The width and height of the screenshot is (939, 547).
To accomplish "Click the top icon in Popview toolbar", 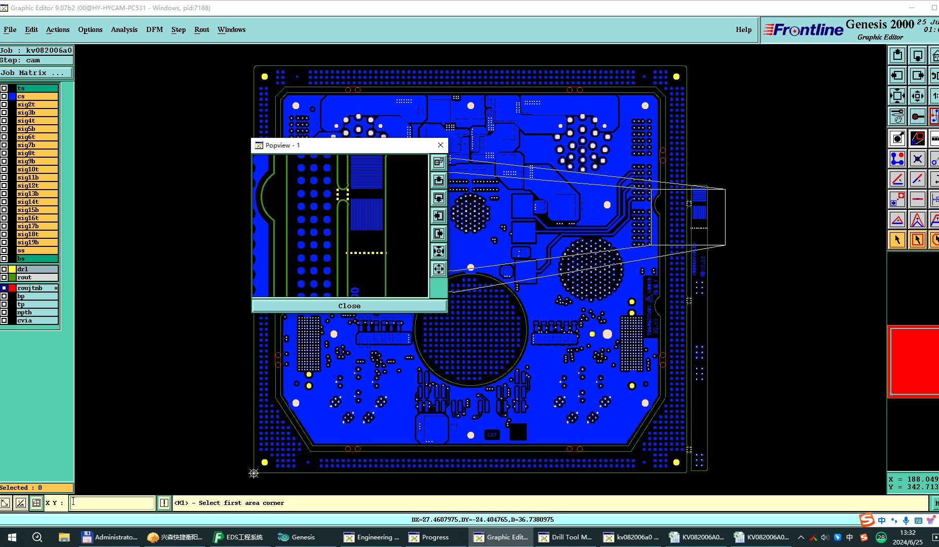I will 439,162.
